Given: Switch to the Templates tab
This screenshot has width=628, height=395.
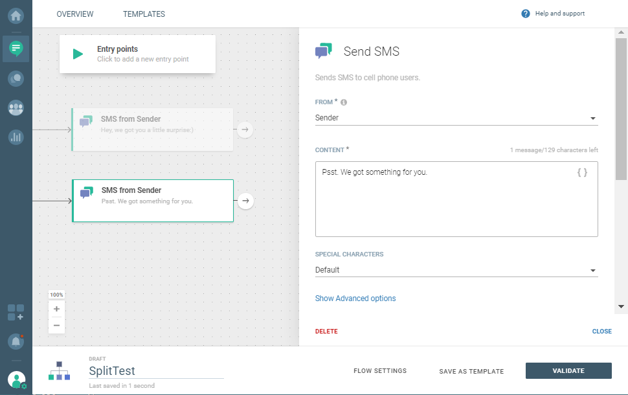Looking at the screenshot, I should pyautogui.click(x=144, y=14).
